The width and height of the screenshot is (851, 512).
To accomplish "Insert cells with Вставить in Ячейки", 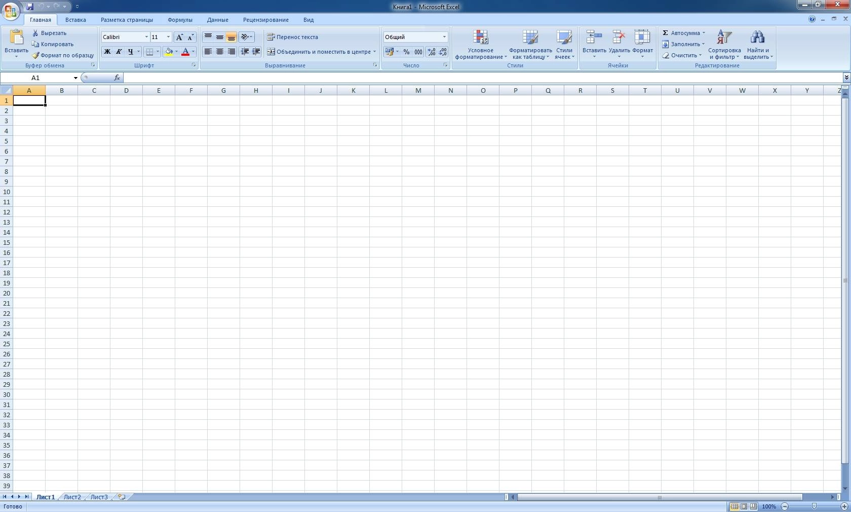I will (594, 44).
